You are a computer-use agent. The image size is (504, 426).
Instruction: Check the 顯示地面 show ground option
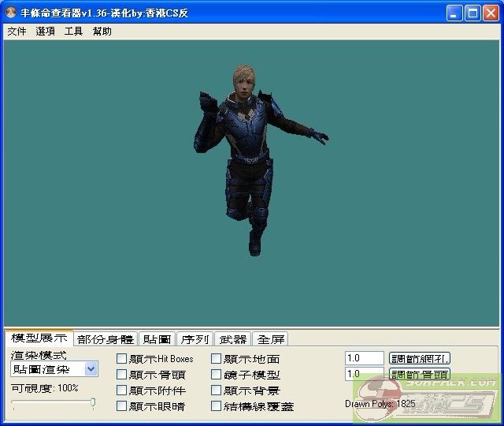[217, 359]
